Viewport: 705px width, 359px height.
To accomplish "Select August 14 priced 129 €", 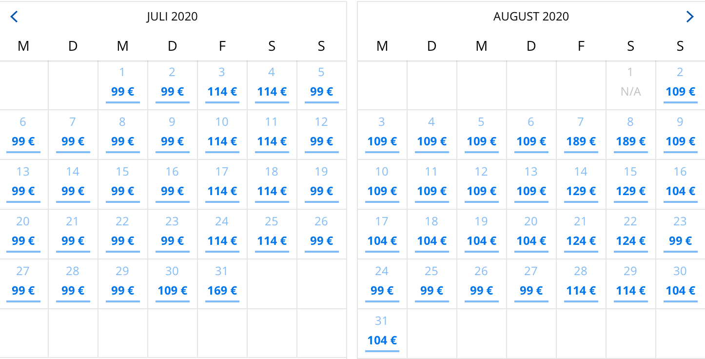I will 581,185.
